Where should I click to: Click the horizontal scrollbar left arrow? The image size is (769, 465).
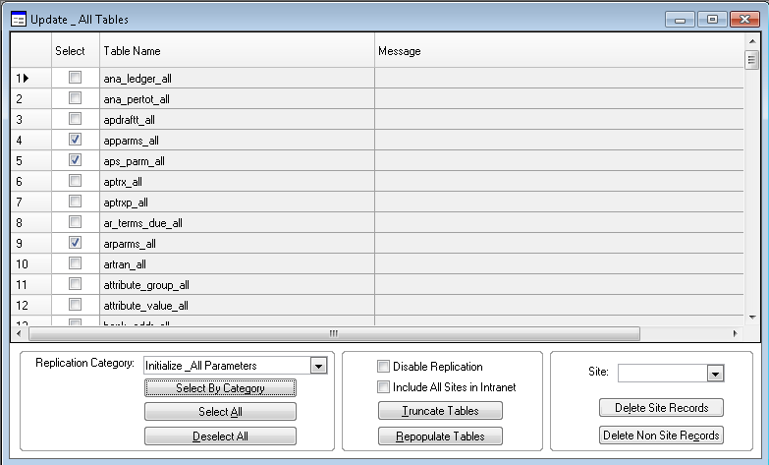click(x=19, y=333)
